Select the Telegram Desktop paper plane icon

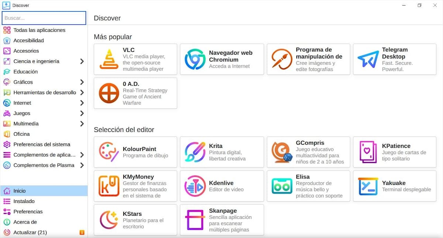(368, 59)
